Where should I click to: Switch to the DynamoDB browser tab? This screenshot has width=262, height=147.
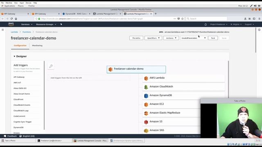tap(77, 13)
